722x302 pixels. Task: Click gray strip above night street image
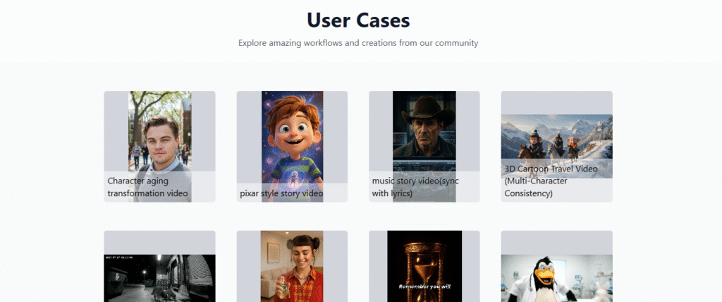coord(159,242)
